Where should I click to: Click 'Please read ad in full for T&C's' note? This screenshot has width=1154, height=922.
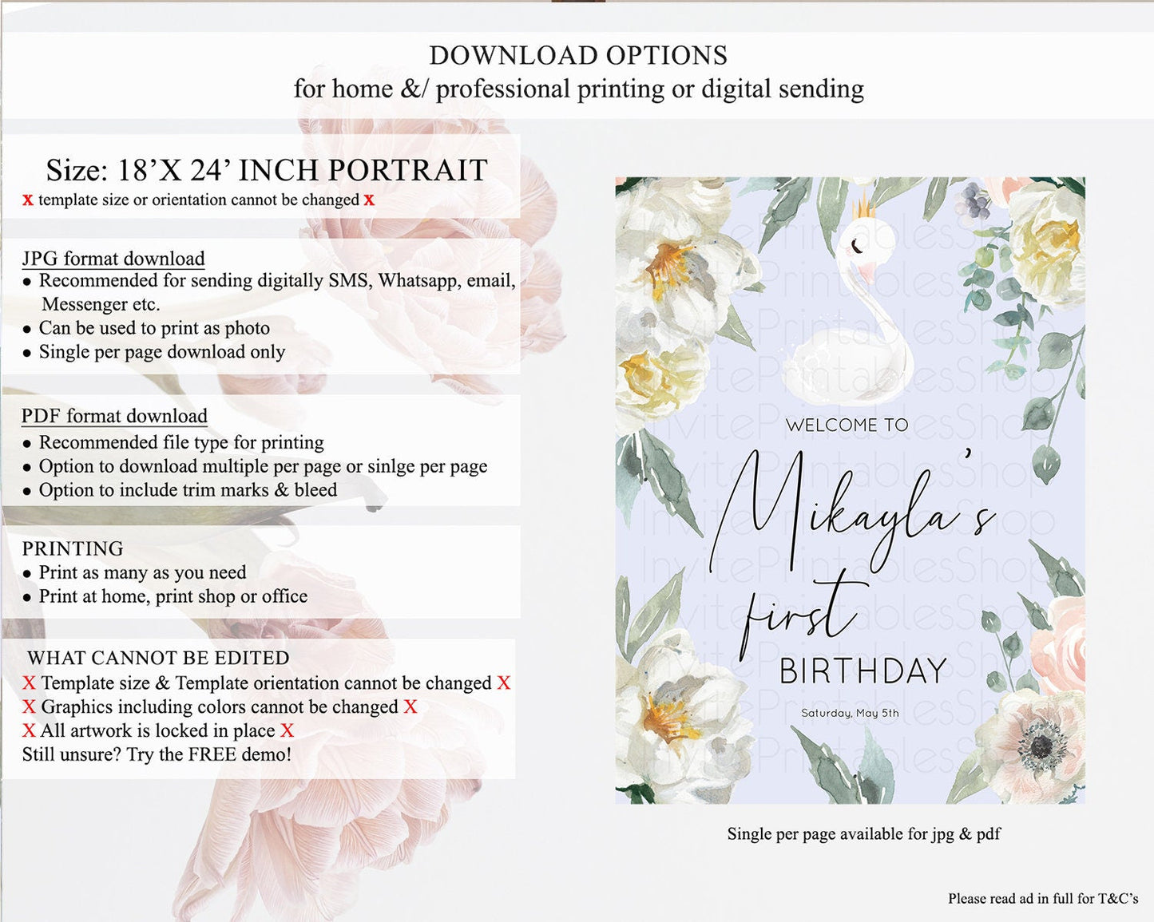1042,899
